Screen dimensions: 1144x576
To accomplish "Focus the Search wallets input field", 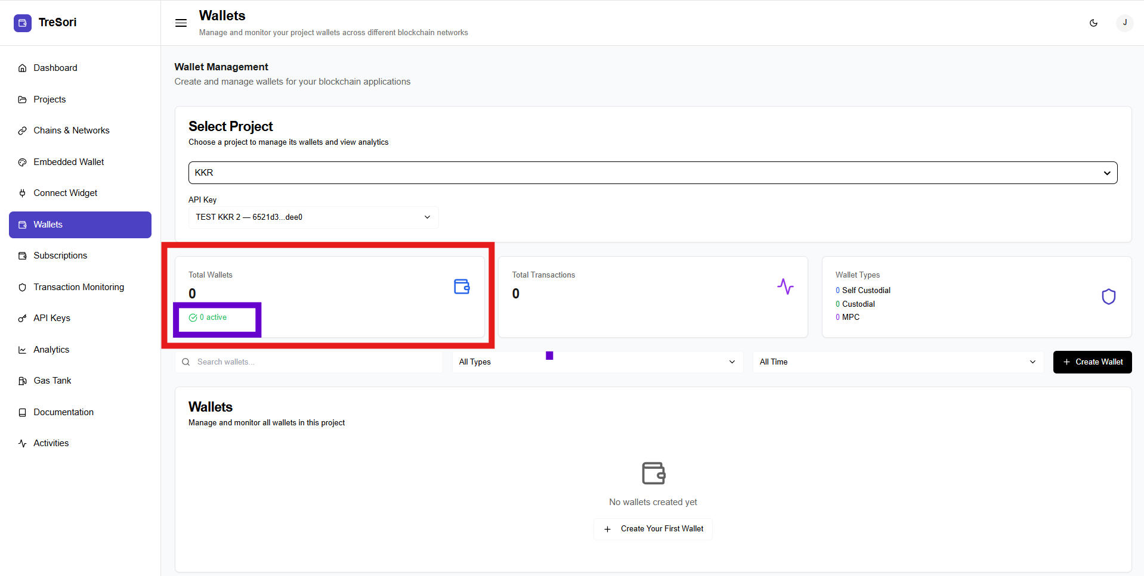I will point(316,362).
